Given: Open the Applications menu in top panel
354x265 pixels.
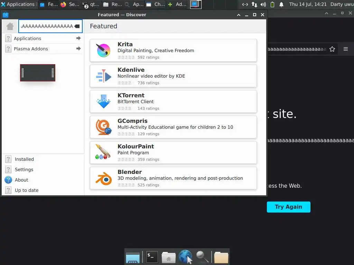Looking at the screenshot, I should pos(19,4).
